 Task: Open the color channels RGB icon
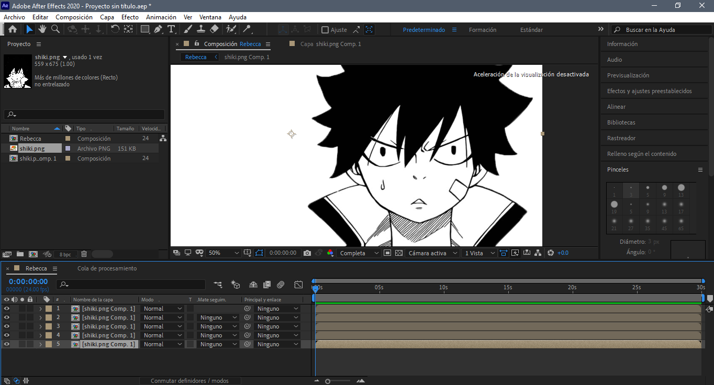pos(330,253)
